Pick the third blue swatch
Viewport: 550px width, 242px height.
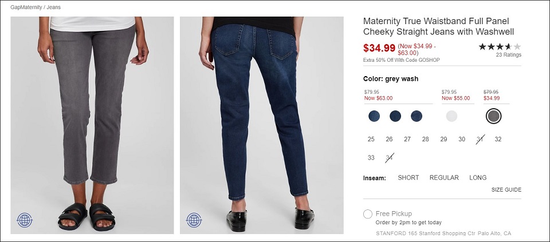[x=417, y=116]
